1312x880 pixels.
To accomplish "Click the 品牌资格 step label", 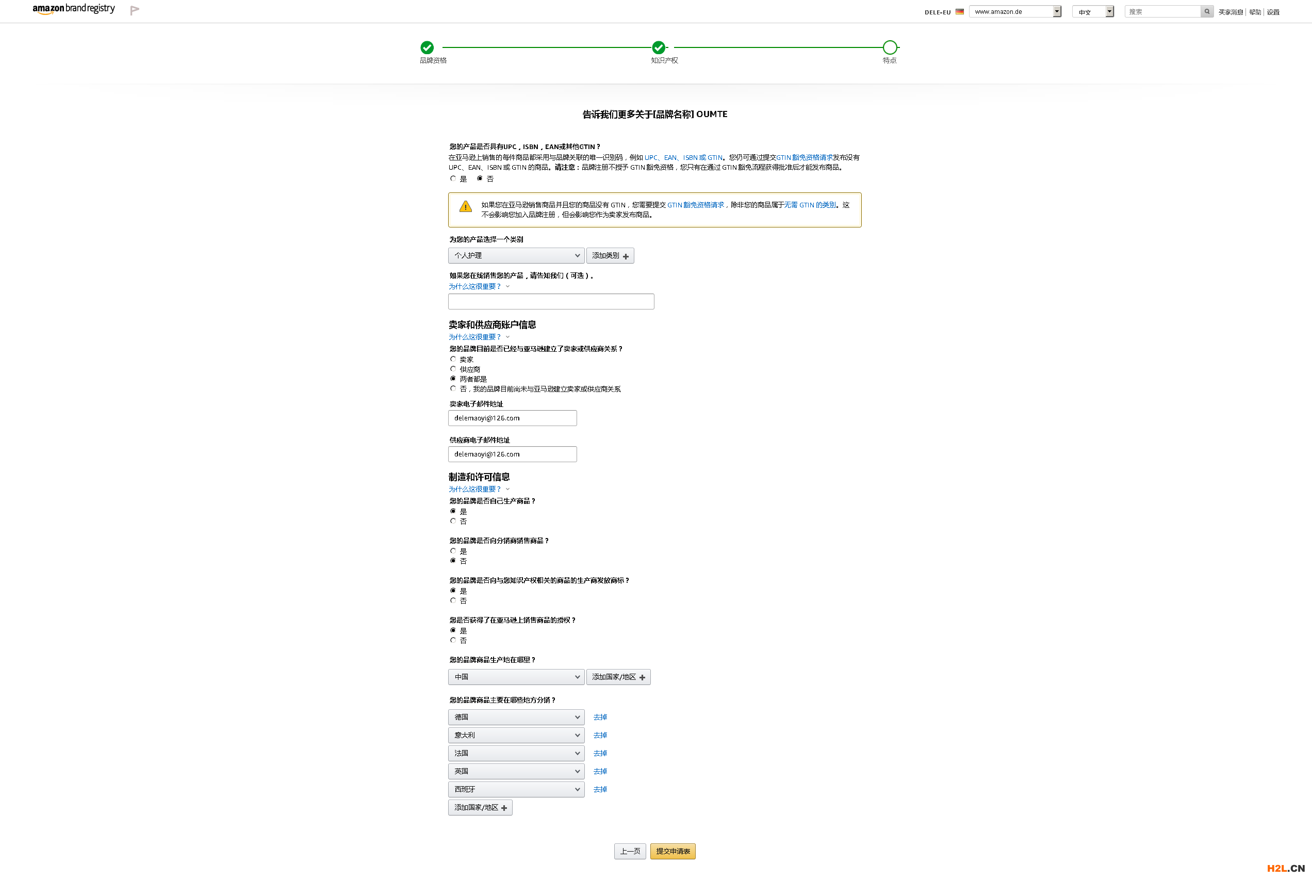I will (x=433, y=61).
